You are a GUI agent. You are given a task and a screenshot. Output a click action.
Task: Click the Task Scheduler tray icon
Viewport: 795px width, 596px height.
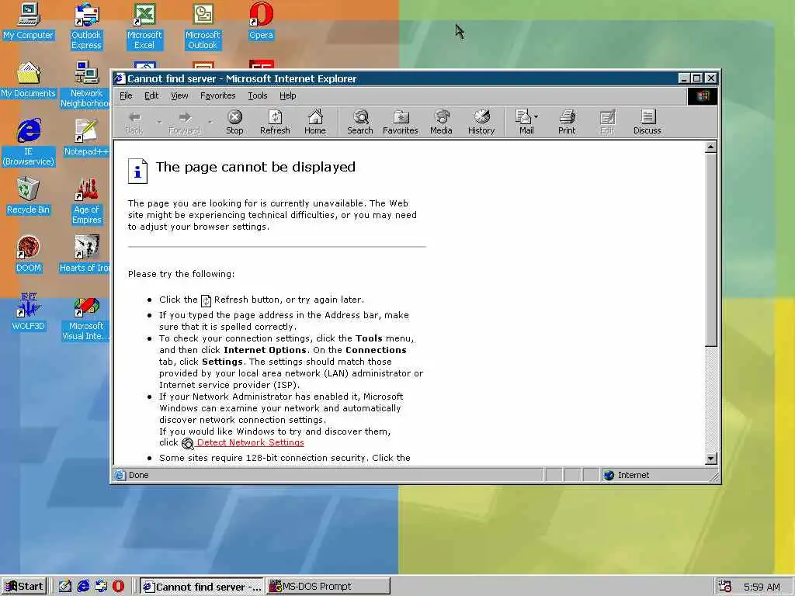click(x=724, y=587)
